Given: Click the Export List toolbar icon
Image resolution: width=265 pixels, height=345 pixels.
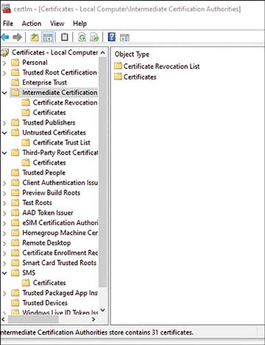Looking at the screenshot, I should coord(94,38).
